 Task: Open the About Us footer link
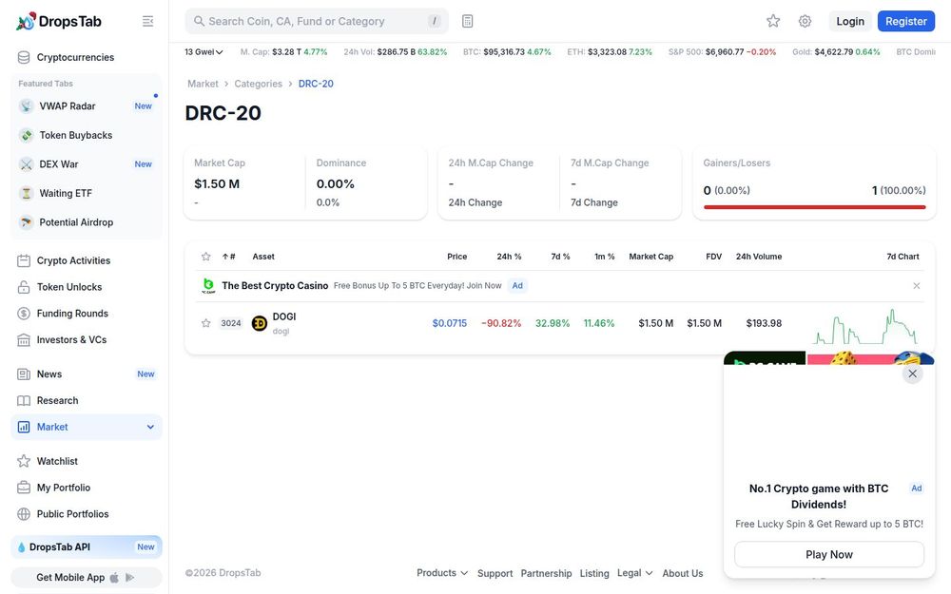pyautogui.click(x=682, y=573)
